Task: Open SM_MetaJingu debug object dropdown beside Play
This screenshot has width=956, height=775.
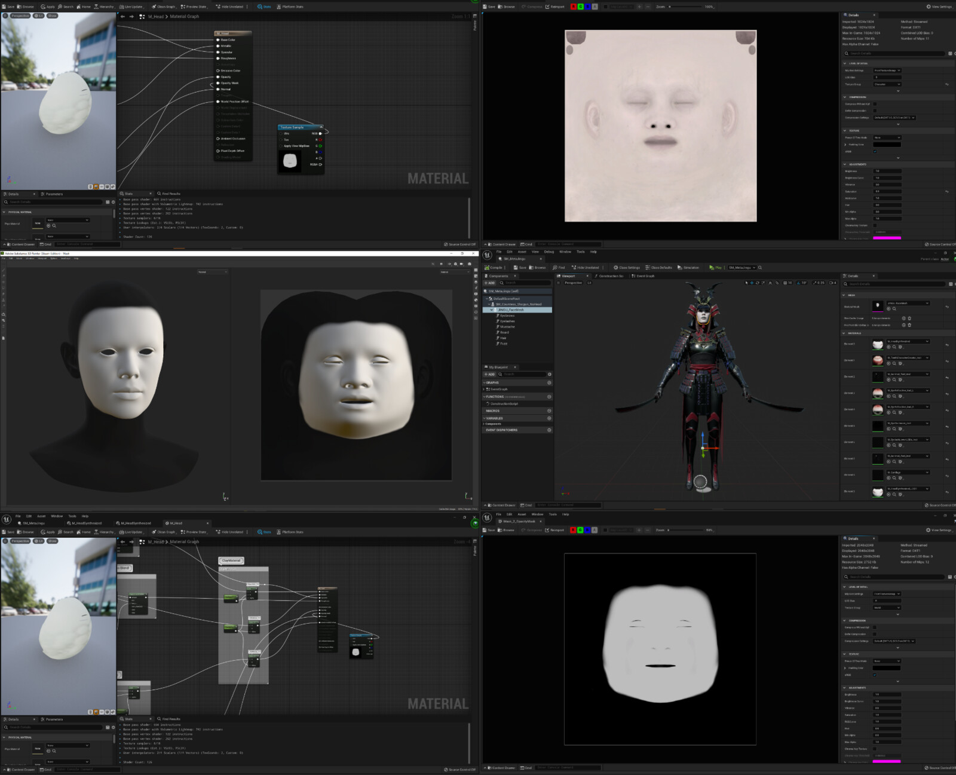Action: [741, 268]
